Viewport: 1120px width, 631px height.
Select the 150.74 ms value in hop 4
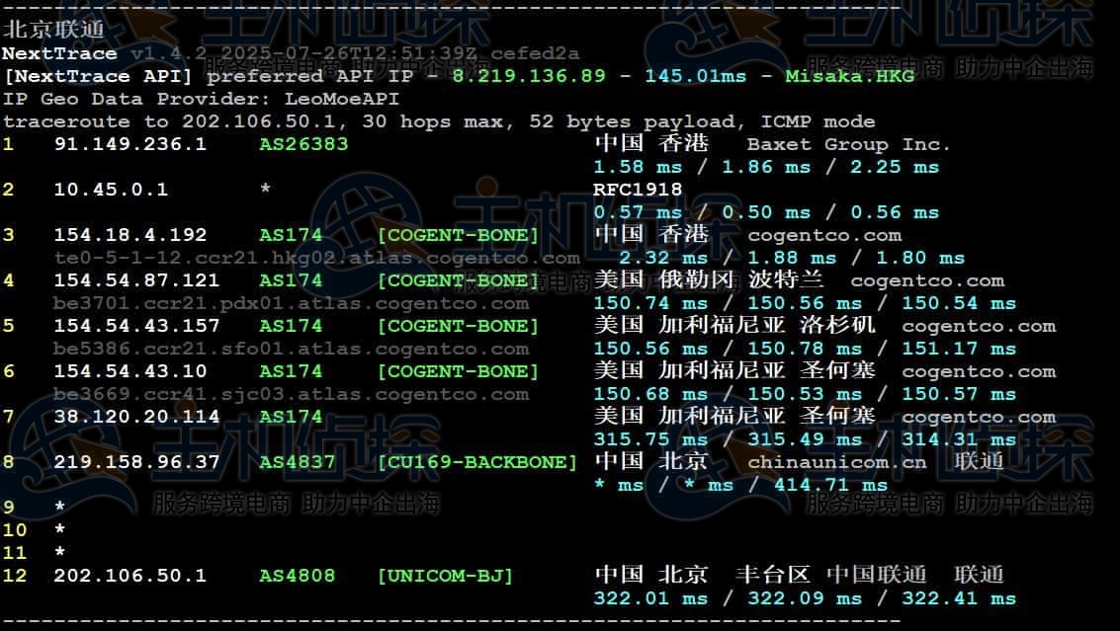(x=650, y=303)
